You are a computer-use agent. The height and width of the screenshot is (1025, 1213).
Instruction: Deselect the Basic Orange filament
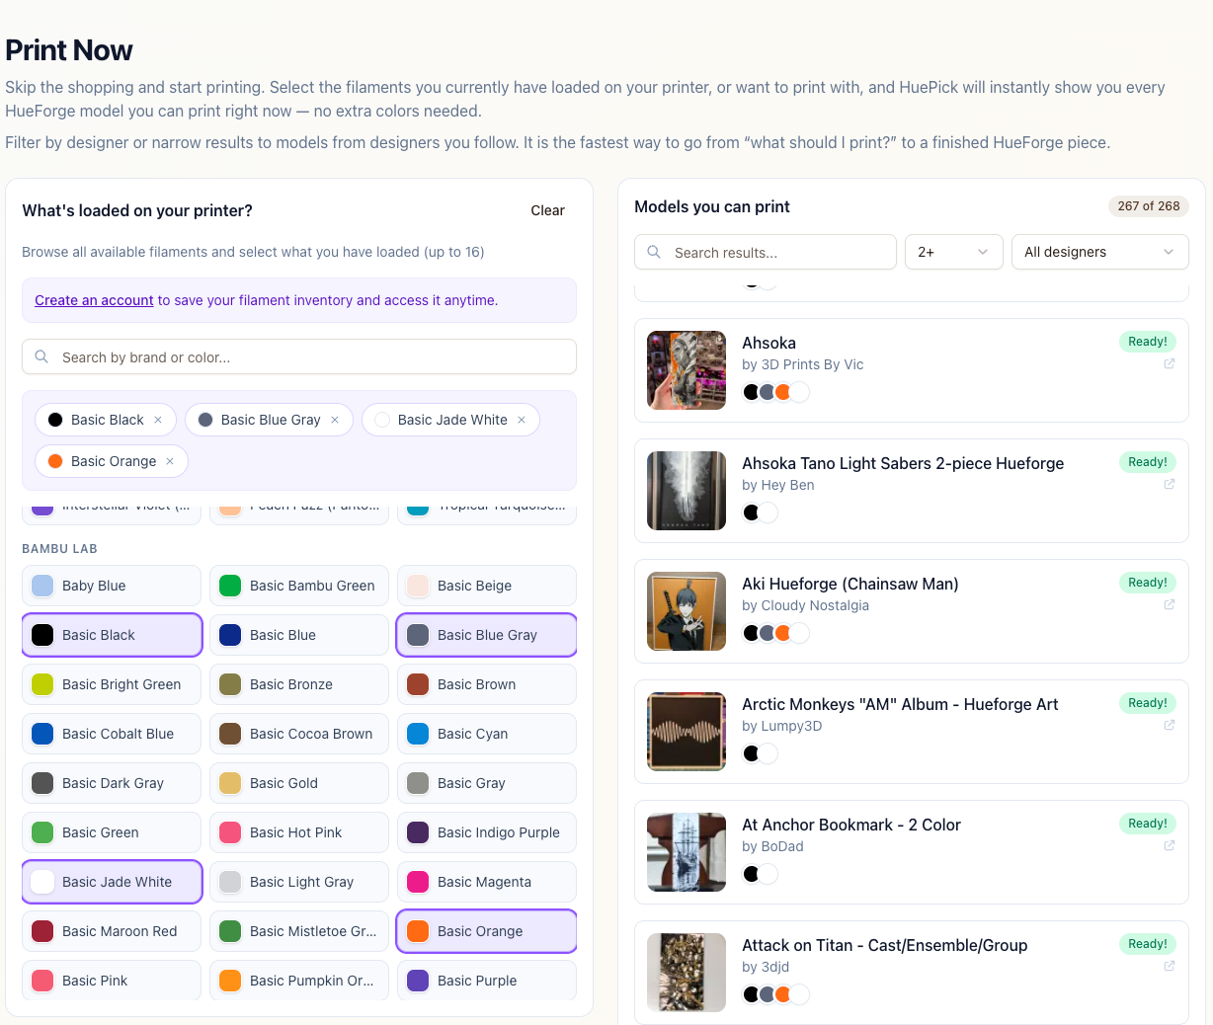[487, 931]
